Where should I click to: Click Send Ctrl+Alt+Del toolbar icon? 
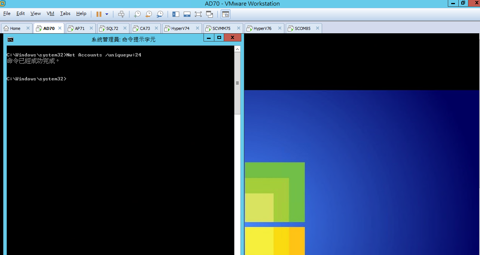point(121,14)
